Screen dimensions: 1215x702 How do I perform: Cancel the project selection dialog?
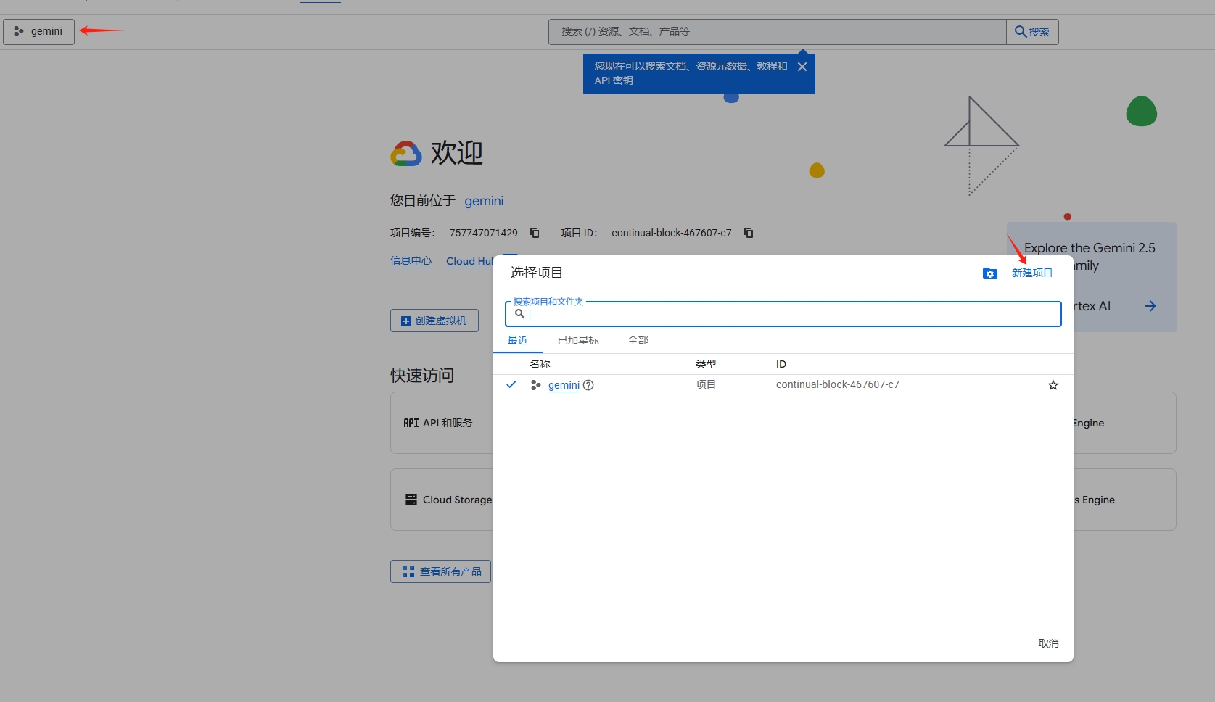click(1048, 643)
